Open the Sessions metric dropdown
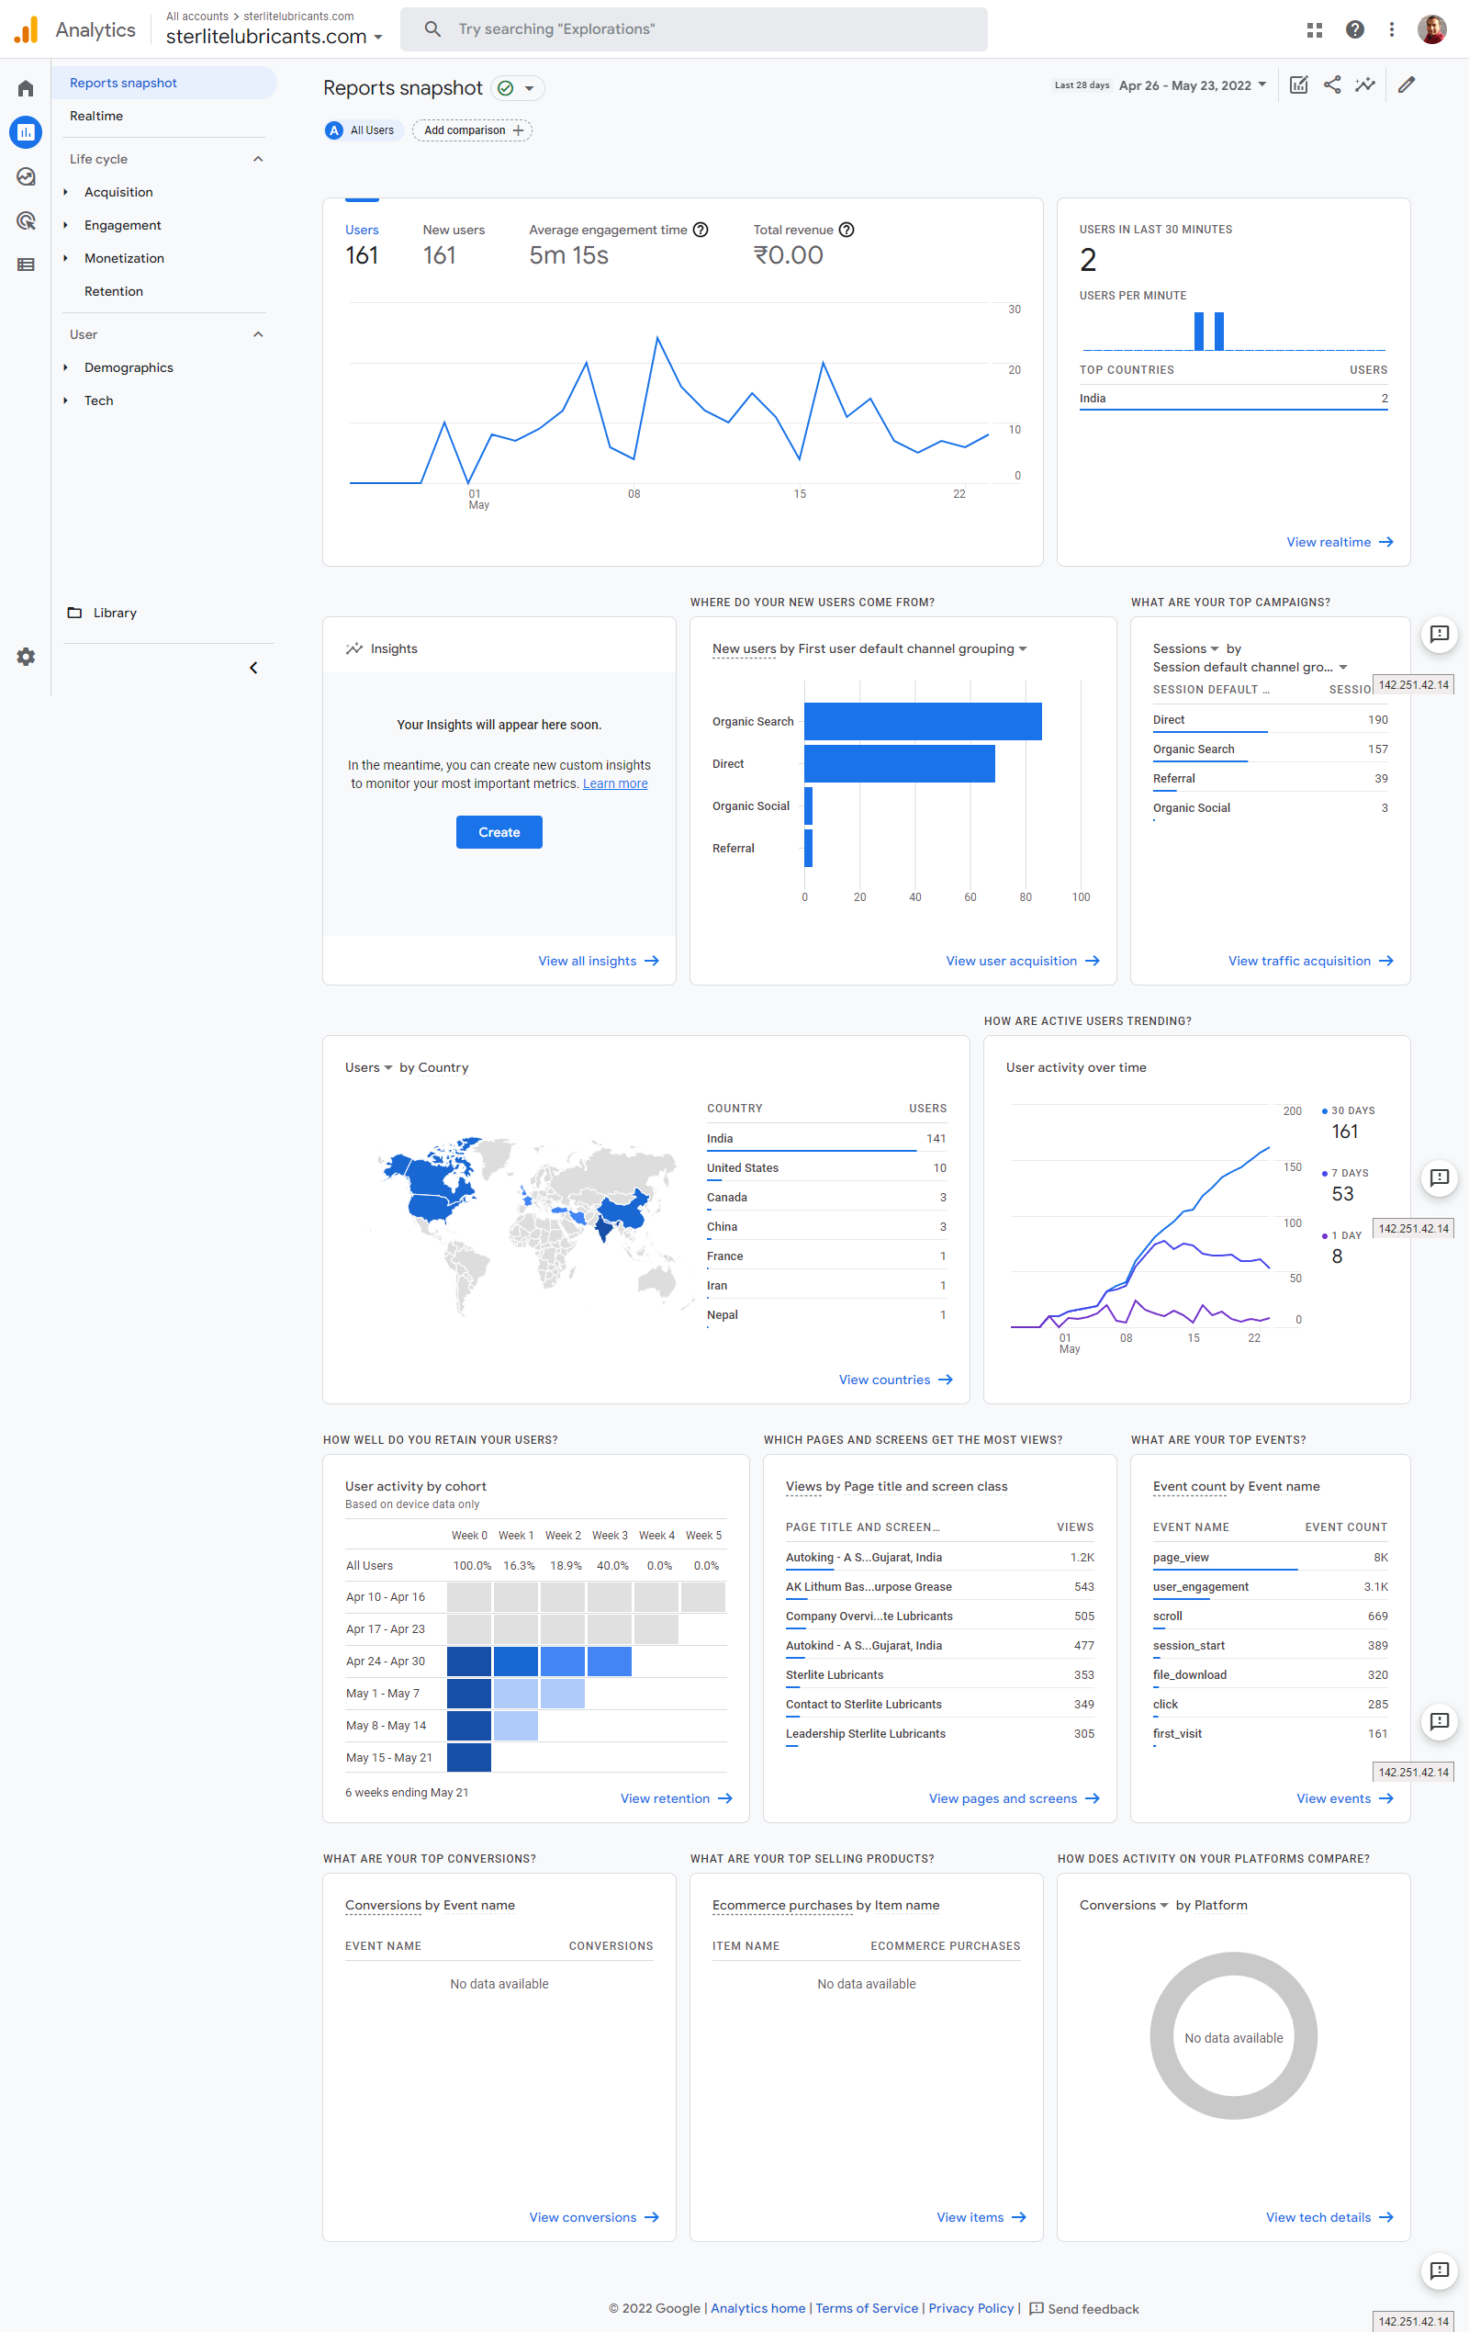This screenshot has width=1469, height=2332. 1185,648
